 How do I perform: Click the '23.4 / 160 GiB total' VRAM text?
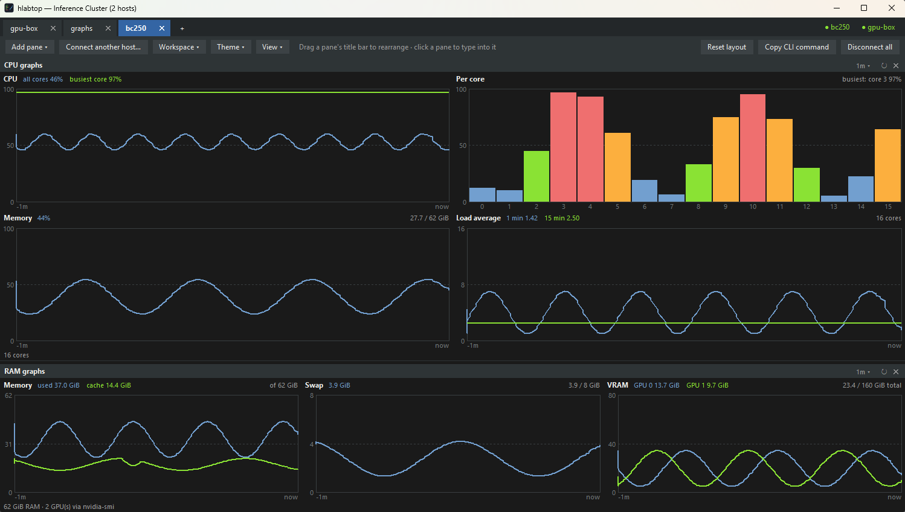click(872, 385)
